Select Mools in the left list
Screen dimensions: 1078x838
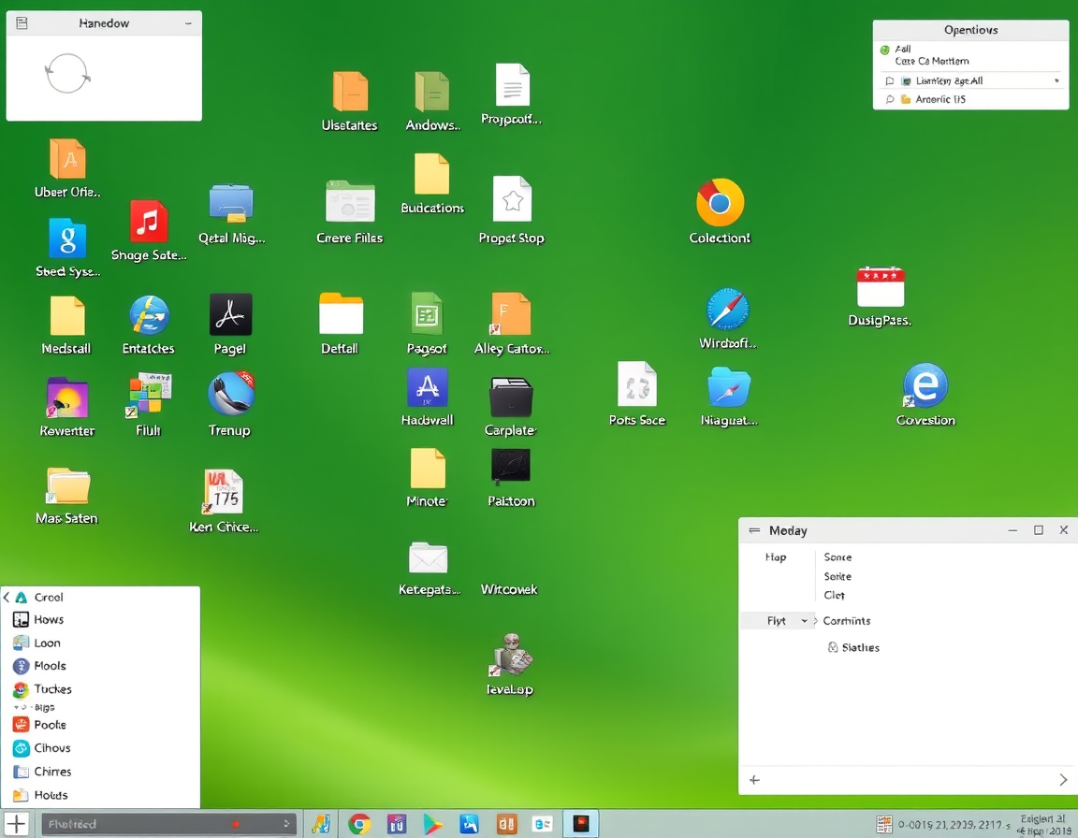pyautogui.click(x=50, y=666)
